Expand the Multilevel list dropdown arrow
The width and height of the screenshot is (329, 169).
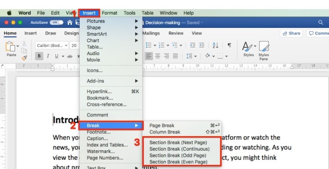tap(181, 45)
